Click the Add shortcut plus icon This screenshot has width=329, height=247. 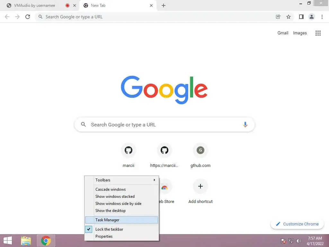click(x=200, y=186)
